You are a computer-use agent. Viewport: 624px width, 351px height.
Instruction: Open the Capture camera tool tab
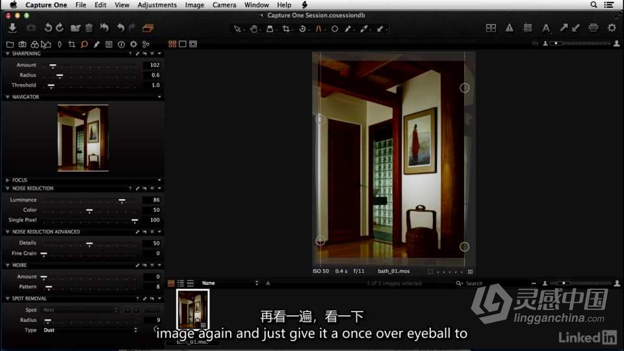pos(22,44)
